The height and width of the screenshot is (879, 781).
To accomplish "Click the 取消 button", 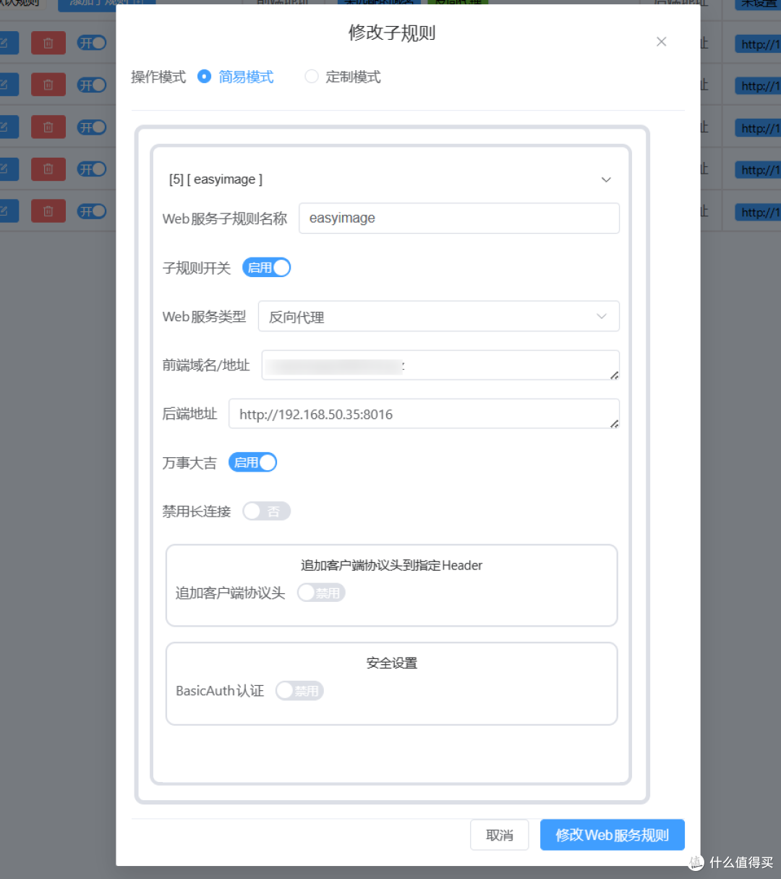I will coord(499,834).
